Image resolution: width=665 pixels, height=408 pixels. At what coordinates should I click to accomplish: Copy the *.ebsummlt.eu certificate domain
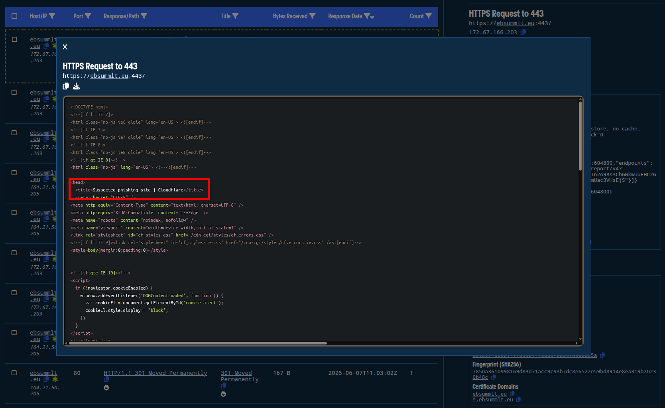(x=518, y=400)
